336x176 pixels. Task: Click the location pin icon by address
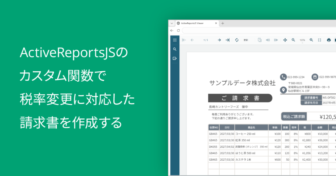click(x=283, y=90)
